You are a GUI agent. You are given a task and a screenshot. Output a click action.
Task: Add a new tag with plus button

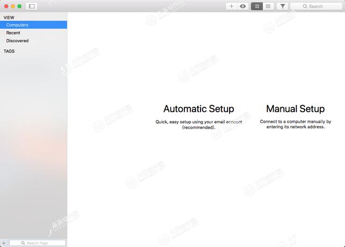(4, 243)
